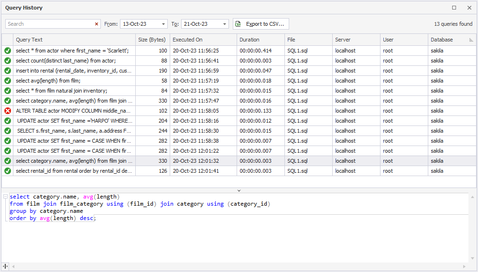478x272 pixels.
Task: Click 'order by avg(length) desc' line in editor
Action: (53, 218)
